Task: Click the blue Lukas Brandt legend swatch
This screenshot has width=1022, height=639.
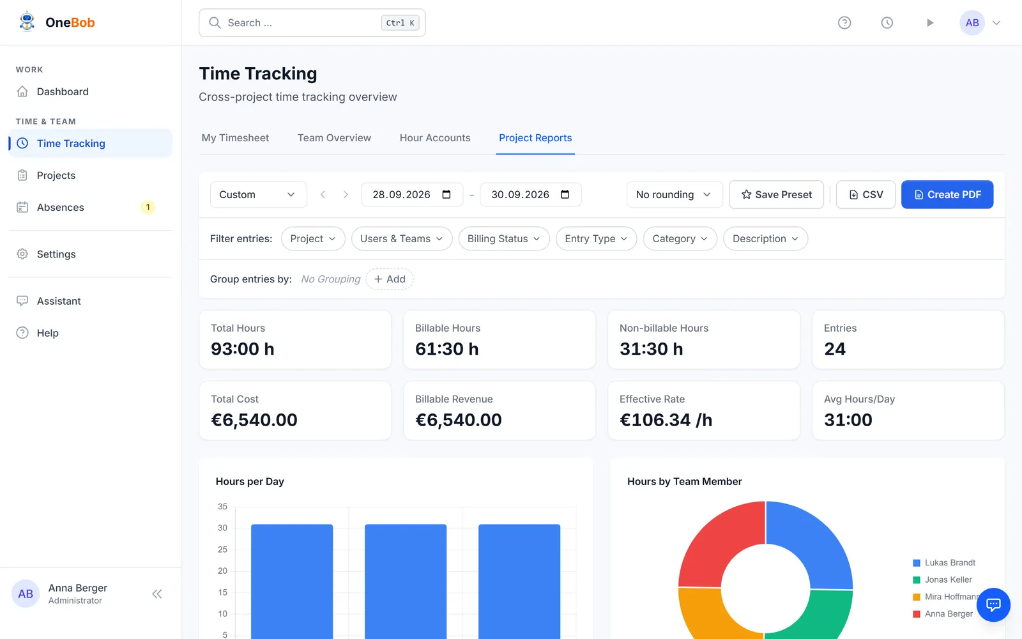Action: pyautogui.click(x=917, y=563)
